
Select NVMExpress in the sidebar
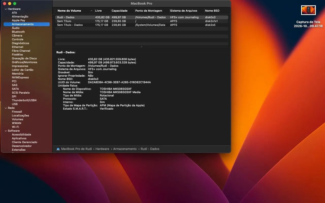[x=20, y=77]
